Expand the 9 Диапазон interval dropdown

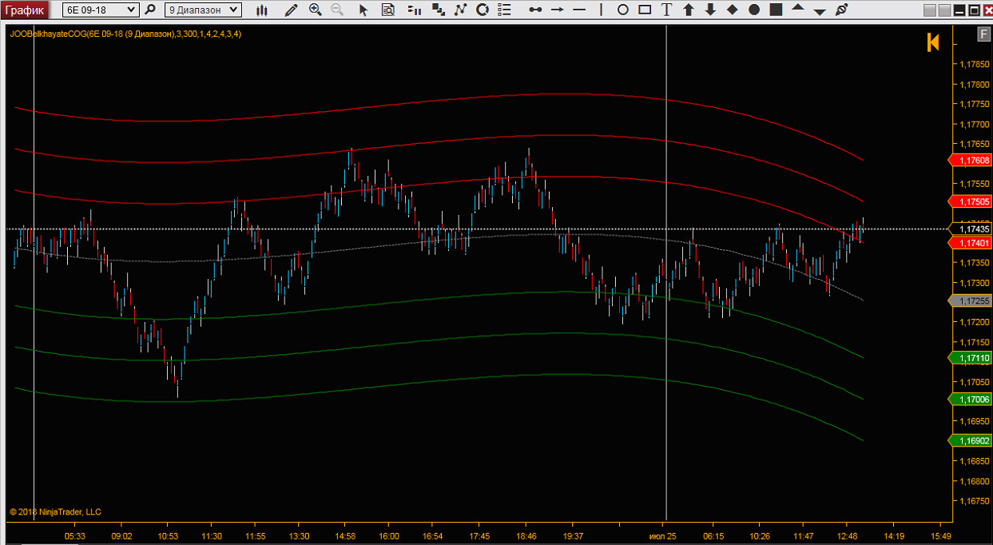[203, 10]
